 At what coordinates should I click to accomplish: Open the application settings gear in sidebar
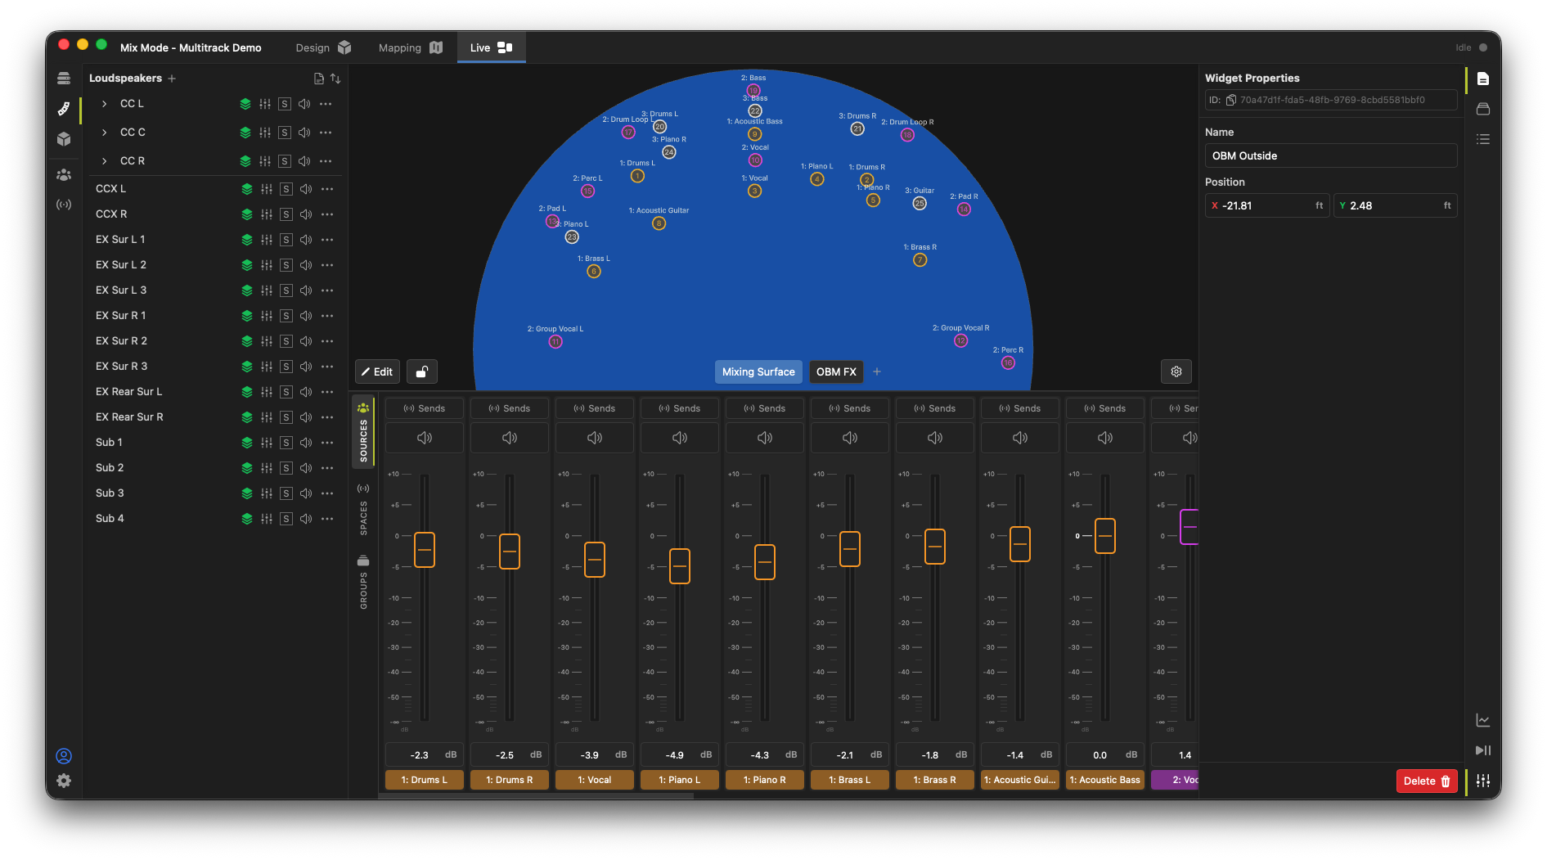pyautogui.click(x=64, y=781)
